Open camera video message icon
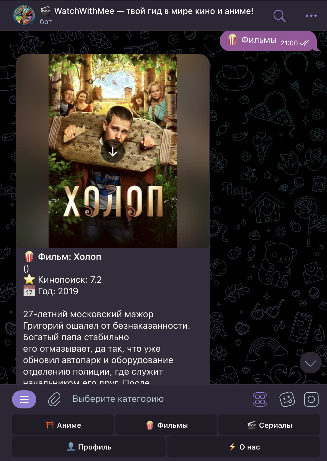327x461 pixels. tap(311, 399)
